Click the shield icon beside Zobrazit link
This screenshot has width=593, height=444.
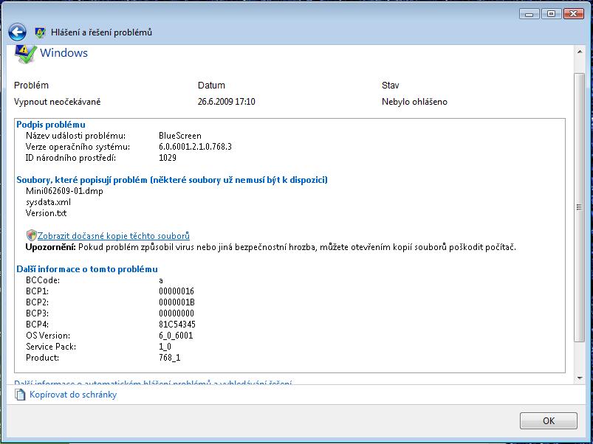tap(31, 235)
